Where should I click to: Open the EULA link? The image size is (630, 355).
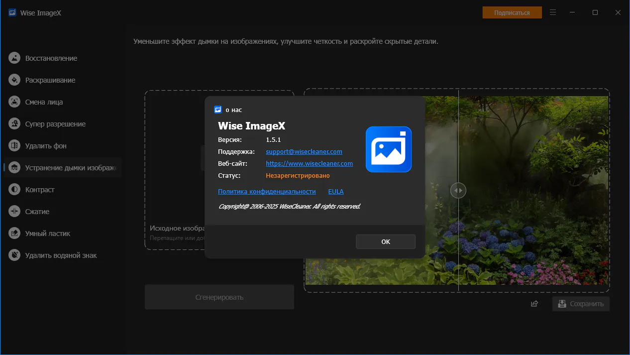tap(336, 191)
